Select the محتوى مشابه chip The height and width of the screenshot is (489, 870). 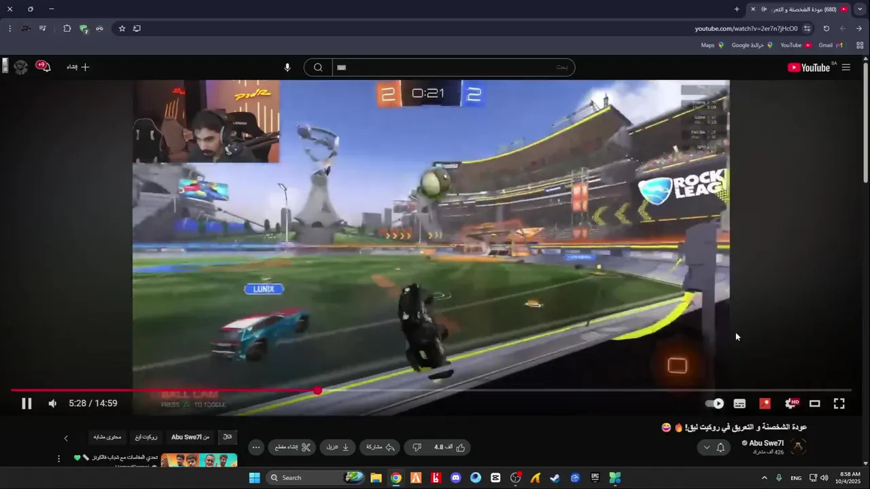tap(107, 437)
